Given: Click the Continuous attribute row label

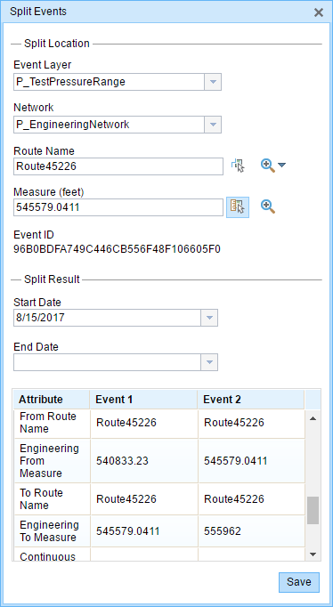Looking at the screenshot, I should [47, 557].
